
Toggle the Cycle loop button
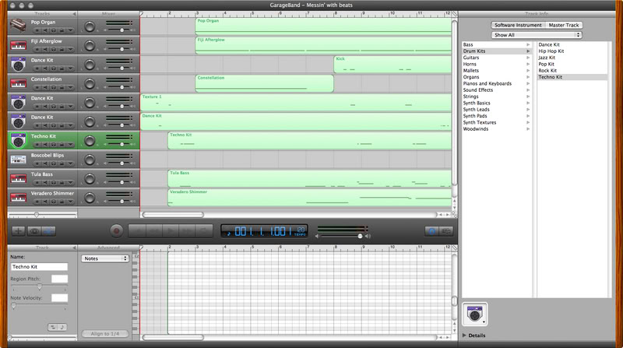[x=203, y=230]
